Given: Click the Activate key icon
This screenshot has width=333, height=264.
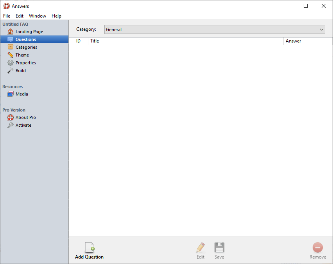Looking at the screenshot, I should (x=11, y=125).
